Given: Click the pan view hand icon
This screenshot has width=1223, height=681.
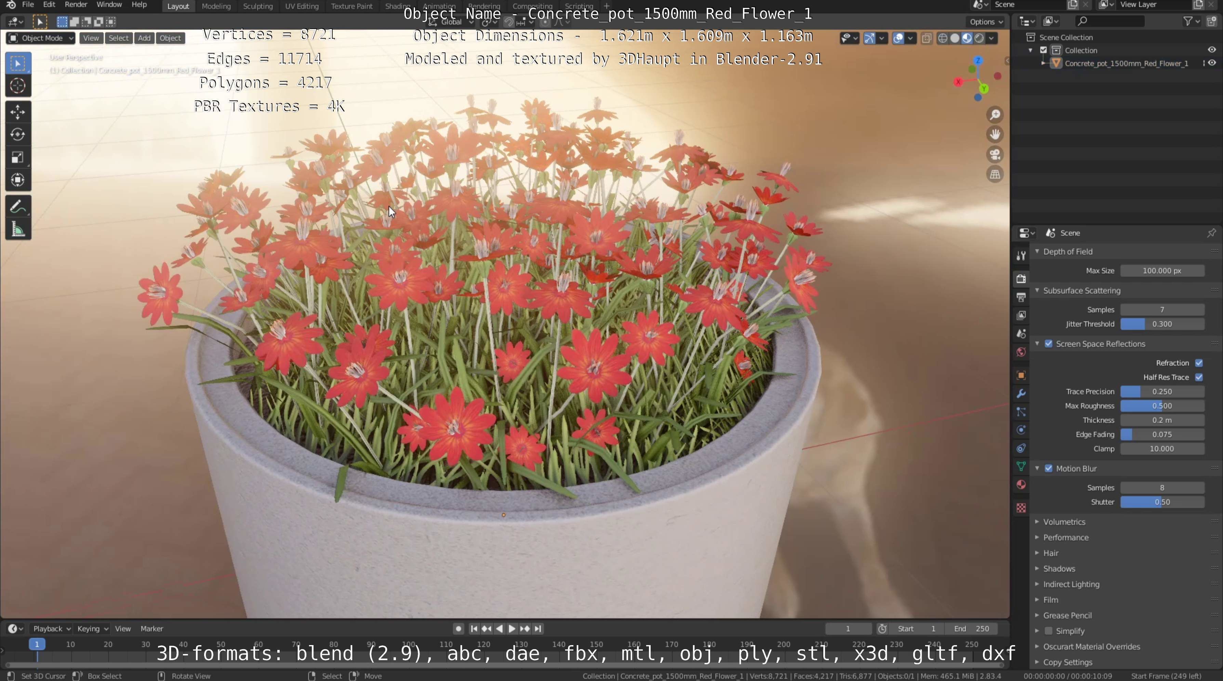Looking at the screenshot, I should [x=995, y=134].
